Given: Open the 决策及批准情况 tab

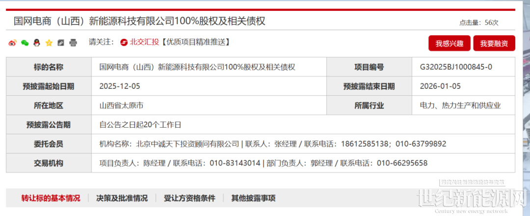Looking at the screenshot, I should [x=122, y=198].
